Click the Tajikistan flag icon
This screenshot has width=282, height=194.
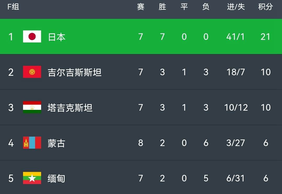click(x=32, y=107)
